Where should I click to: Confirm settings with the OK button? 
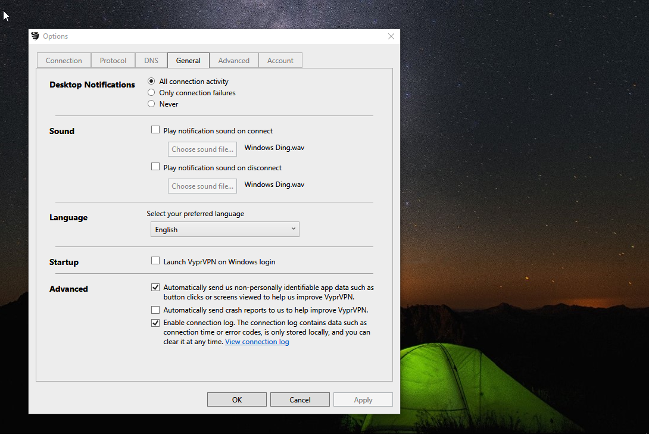237,399
